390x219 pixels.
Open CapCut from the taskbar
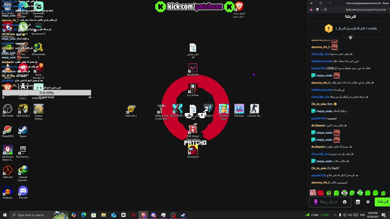tap(123, 215)
